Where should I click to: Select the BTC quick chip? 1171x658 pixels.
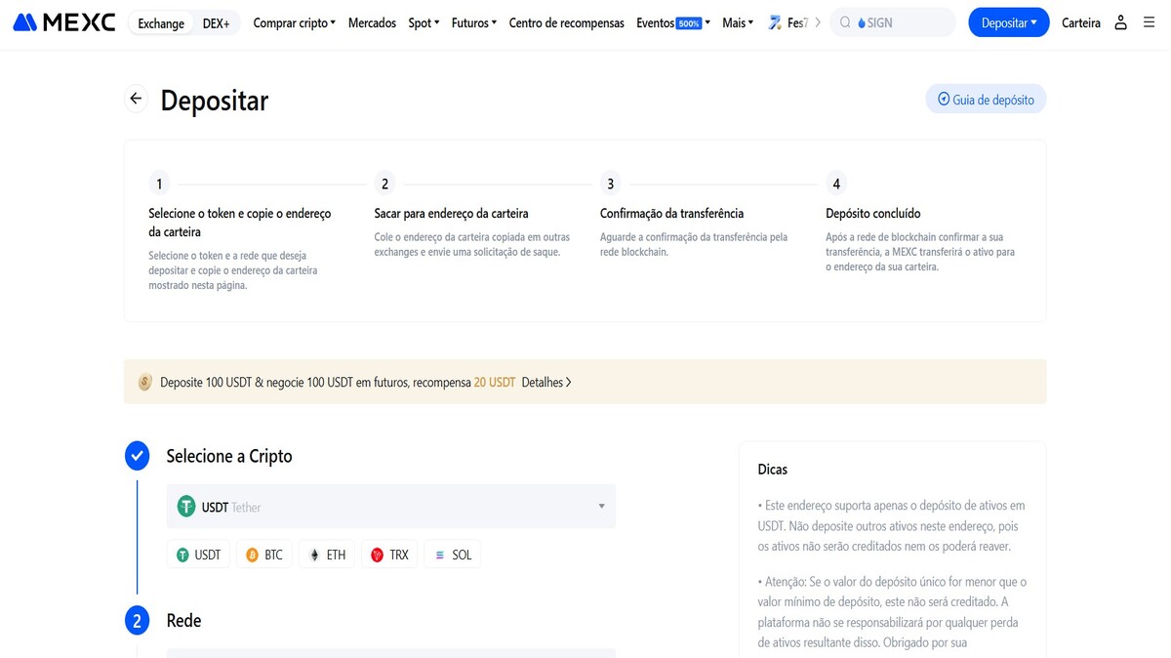[264, 555]
